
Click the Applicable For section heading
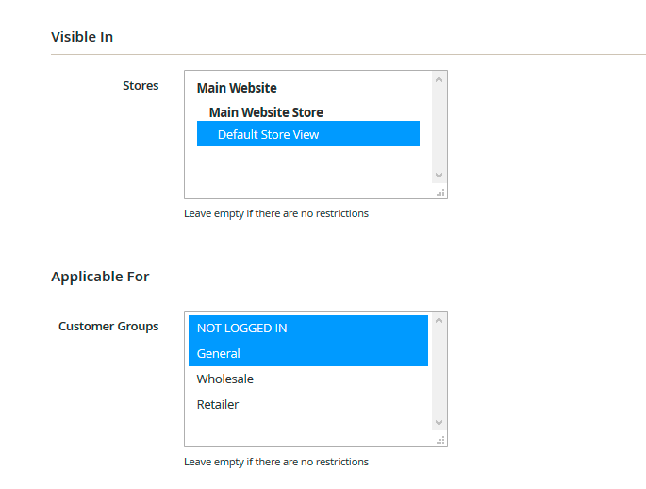(100, 277)
